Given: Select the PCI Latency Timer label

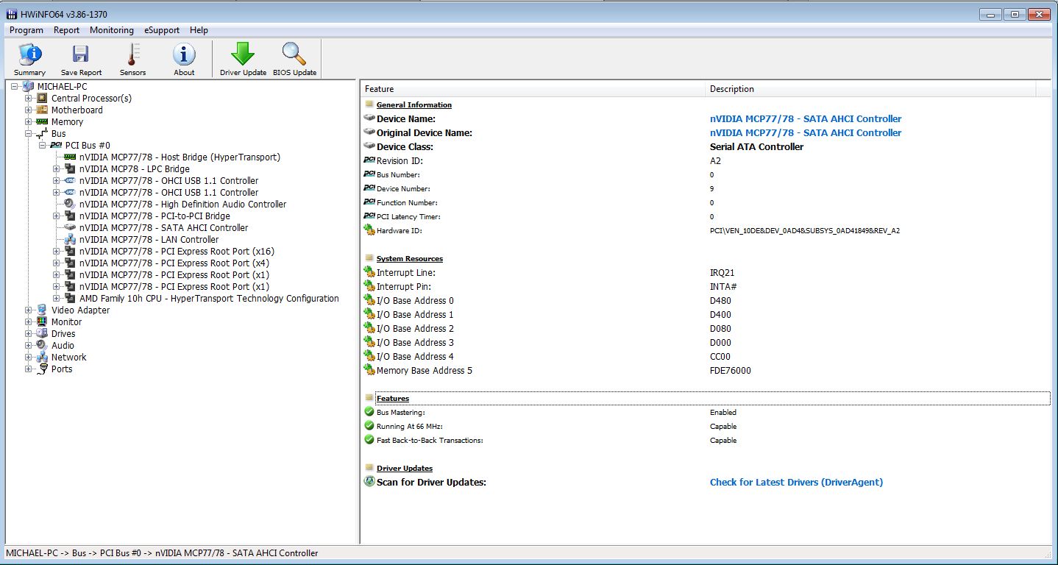Looking at the screenshot, I should click(408, 217).
